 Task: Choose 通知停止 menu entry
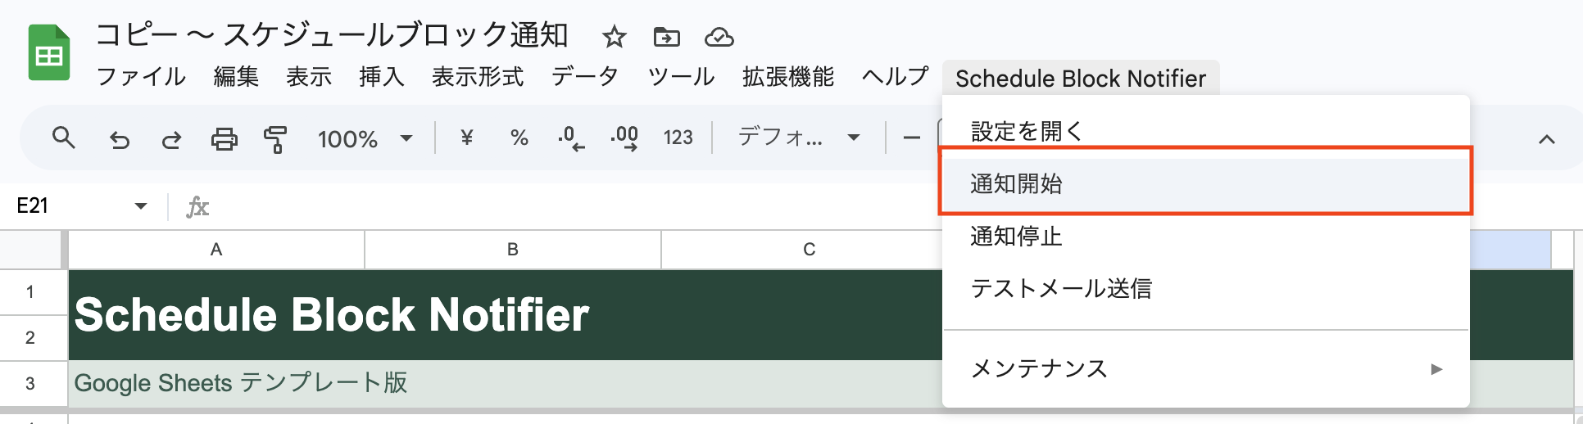pos(1206,237)
